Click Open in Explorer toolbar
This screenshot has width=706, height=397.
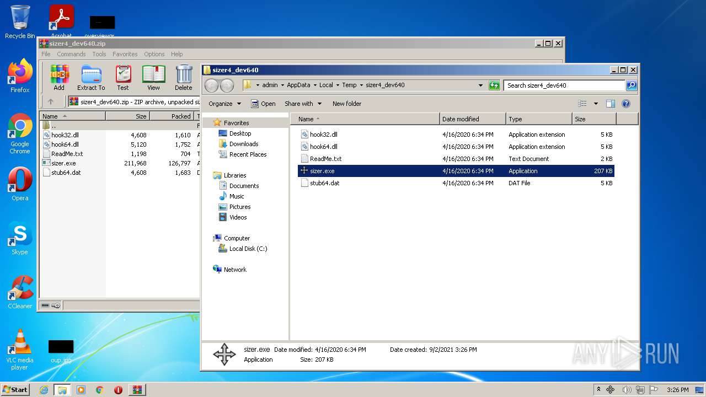click(x=263, y=104)
